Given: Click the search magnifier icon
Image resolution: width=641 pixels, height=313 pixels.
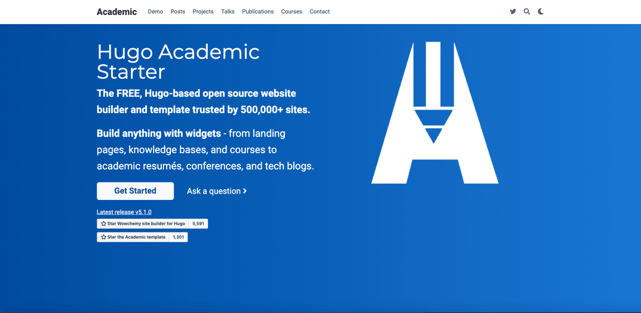Looking at the screenshot, I should (x=527, y=12).
